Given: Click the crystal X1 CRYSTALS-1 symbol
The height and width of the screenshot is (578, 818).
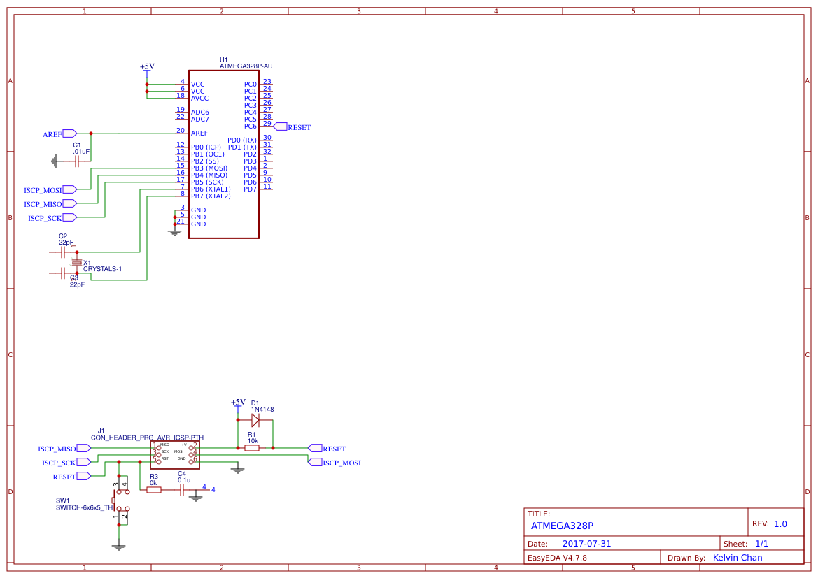Looking at the screenshot, I should coord(76,262).
